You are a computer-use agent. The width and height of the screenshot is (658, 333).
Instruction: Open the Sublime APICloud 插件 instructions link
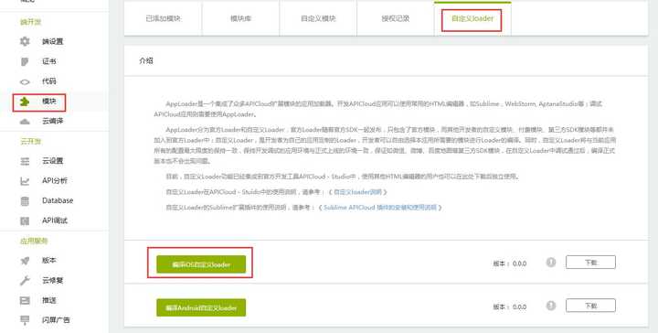(380, 208)
